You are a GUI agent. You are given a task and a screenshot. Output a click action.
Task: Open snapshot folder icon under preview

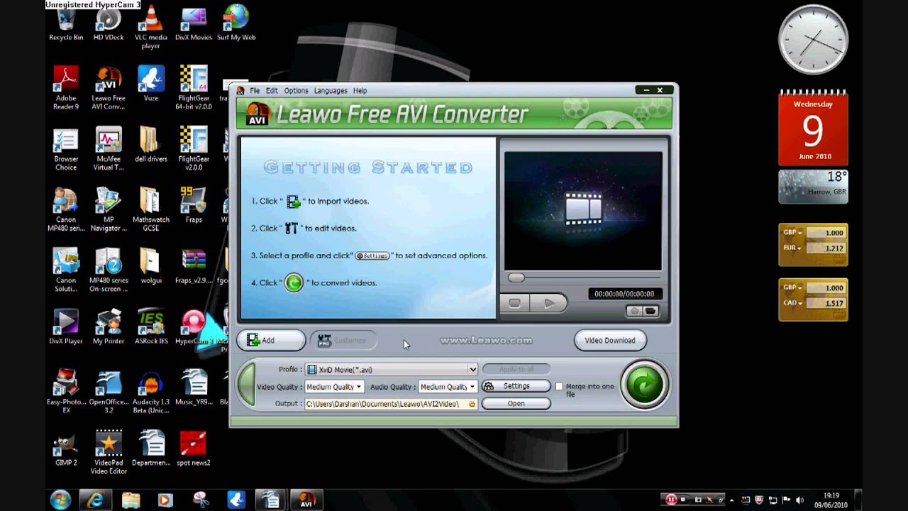650,312
